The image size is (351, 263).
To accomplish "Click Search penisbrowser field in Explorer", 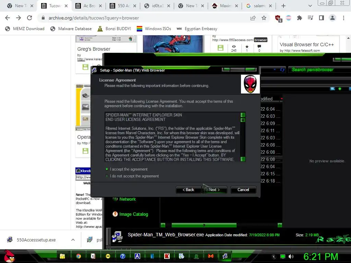I will (x=320, y=70).
